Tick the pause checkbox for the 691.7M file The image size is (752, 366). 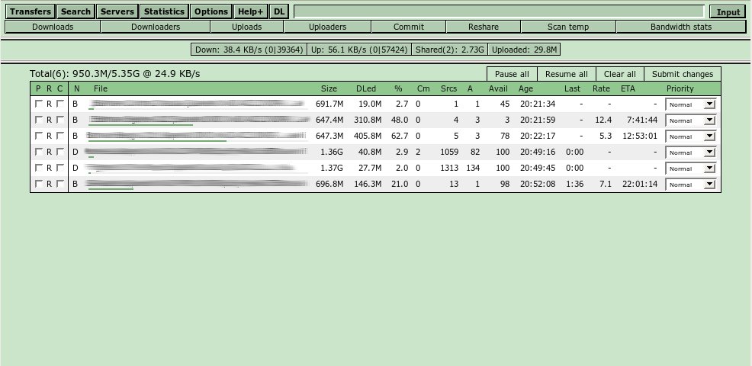[39, 104]
